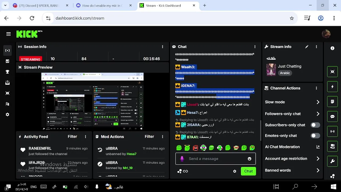Click Just Chatting category thumbnail
341x192 pixels.
point(271,70)
